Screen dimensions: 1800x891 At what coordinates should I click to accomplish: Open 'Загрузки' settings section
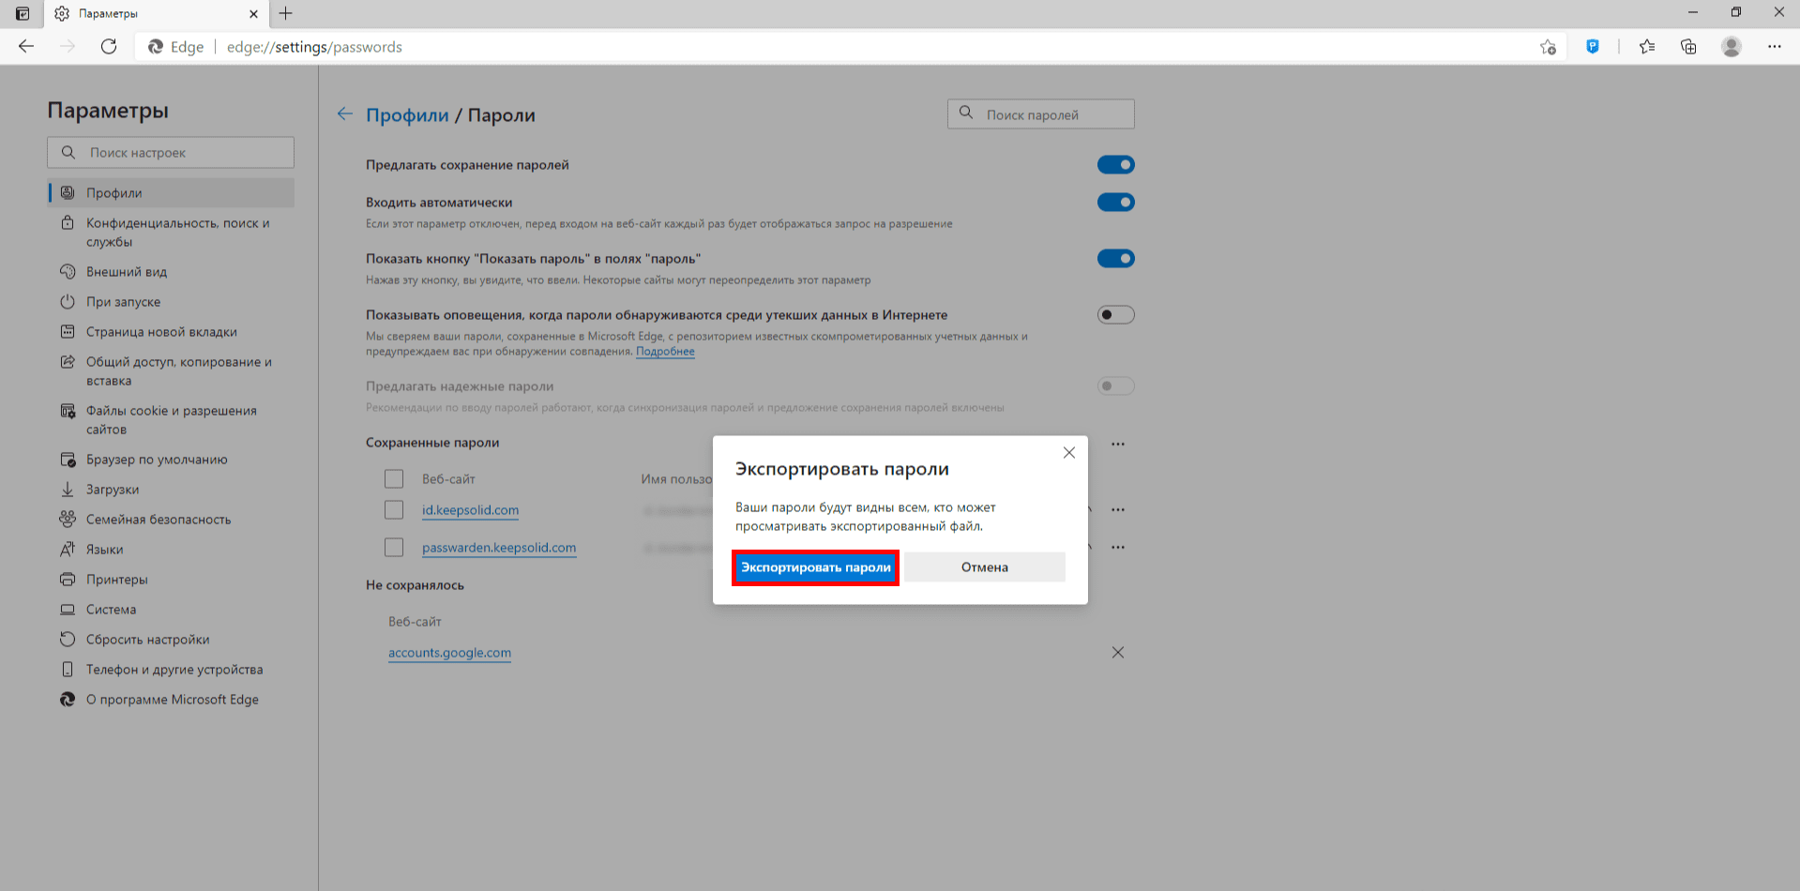point(113,490)
